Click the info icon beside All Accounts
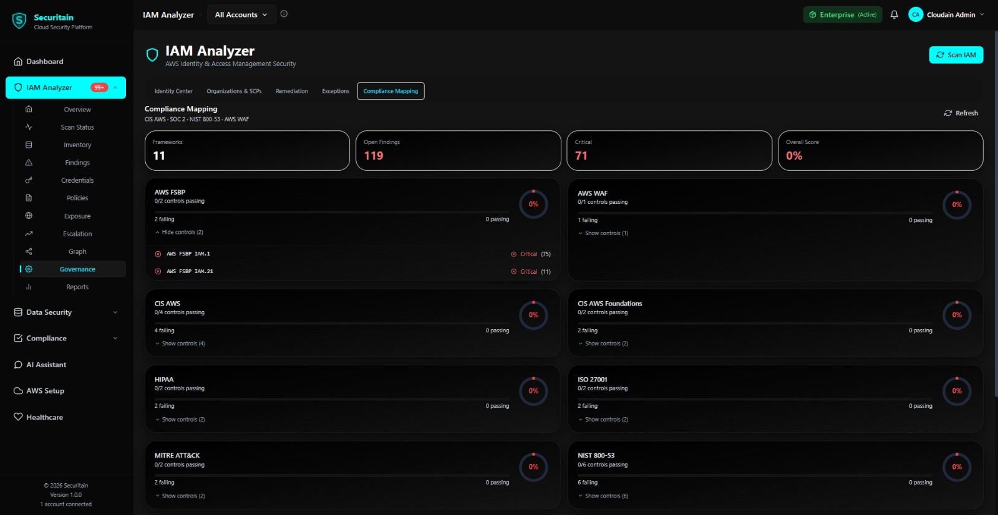 [284, 14]
